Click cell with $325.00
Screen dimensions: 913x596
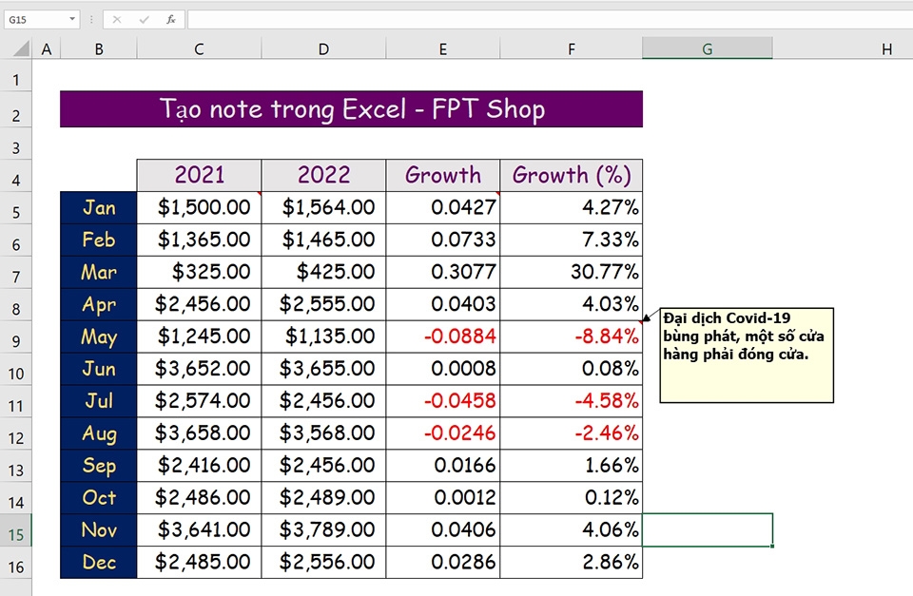coord(199,272)
